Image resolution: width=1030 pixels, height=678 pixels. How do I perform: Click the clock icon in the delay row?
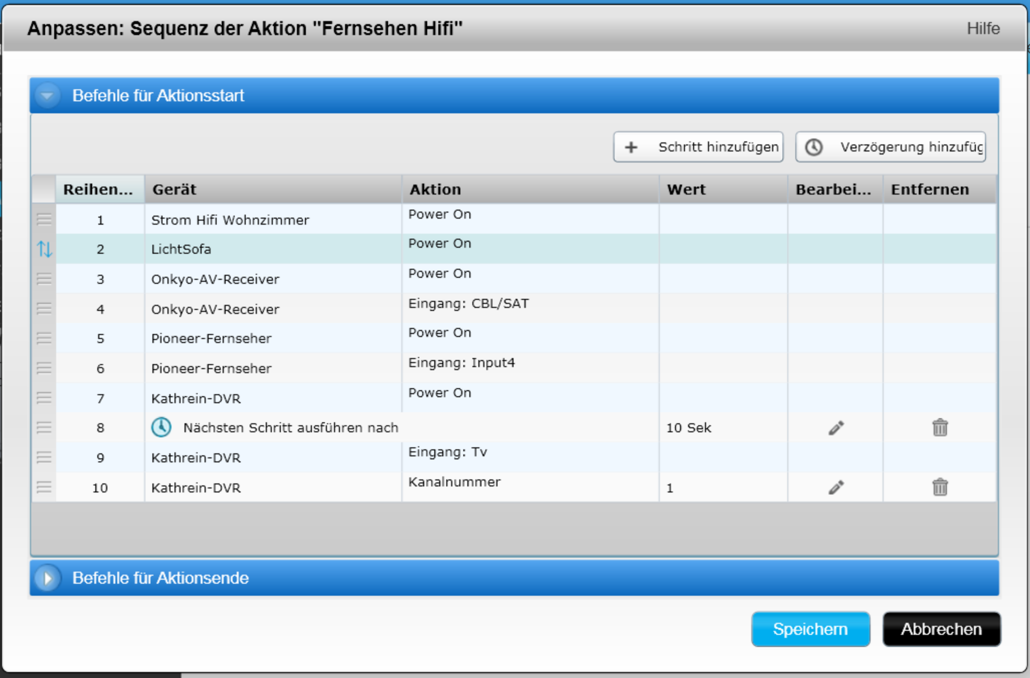point(161,427)
